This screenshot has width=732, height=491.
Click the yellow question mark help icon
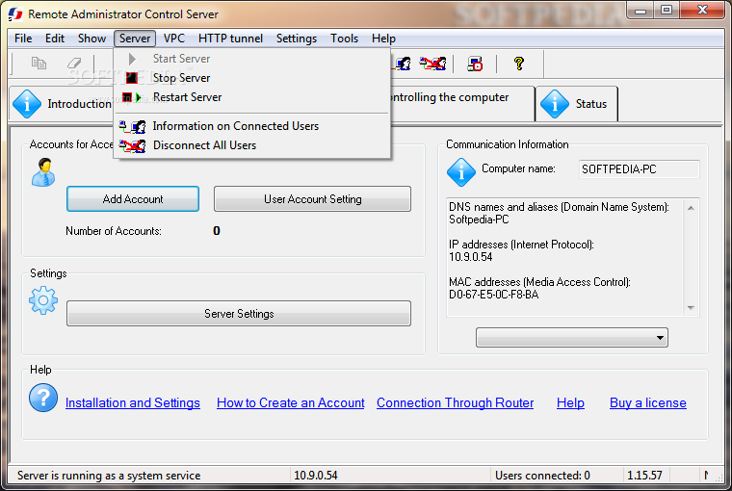point(518,64)
